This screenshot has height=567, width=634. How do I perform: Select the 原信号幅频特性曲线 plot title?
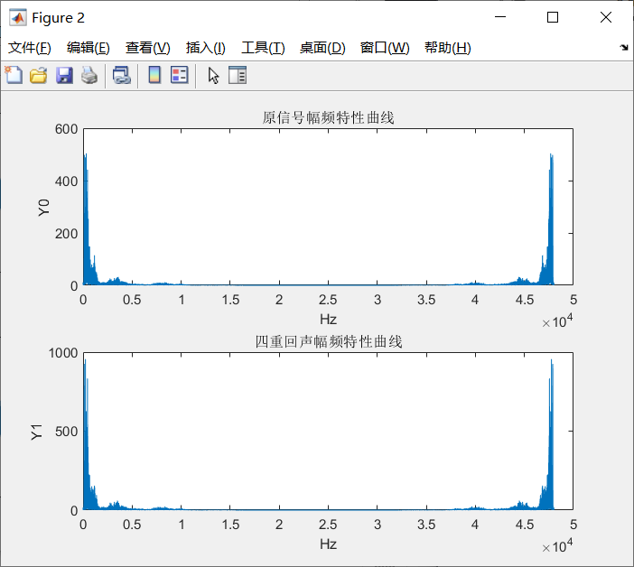(328, 117)
